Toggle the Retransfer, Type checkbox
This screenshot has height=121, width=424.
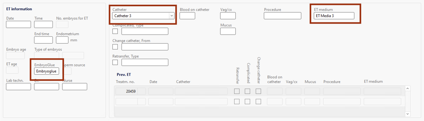(115, 62)
